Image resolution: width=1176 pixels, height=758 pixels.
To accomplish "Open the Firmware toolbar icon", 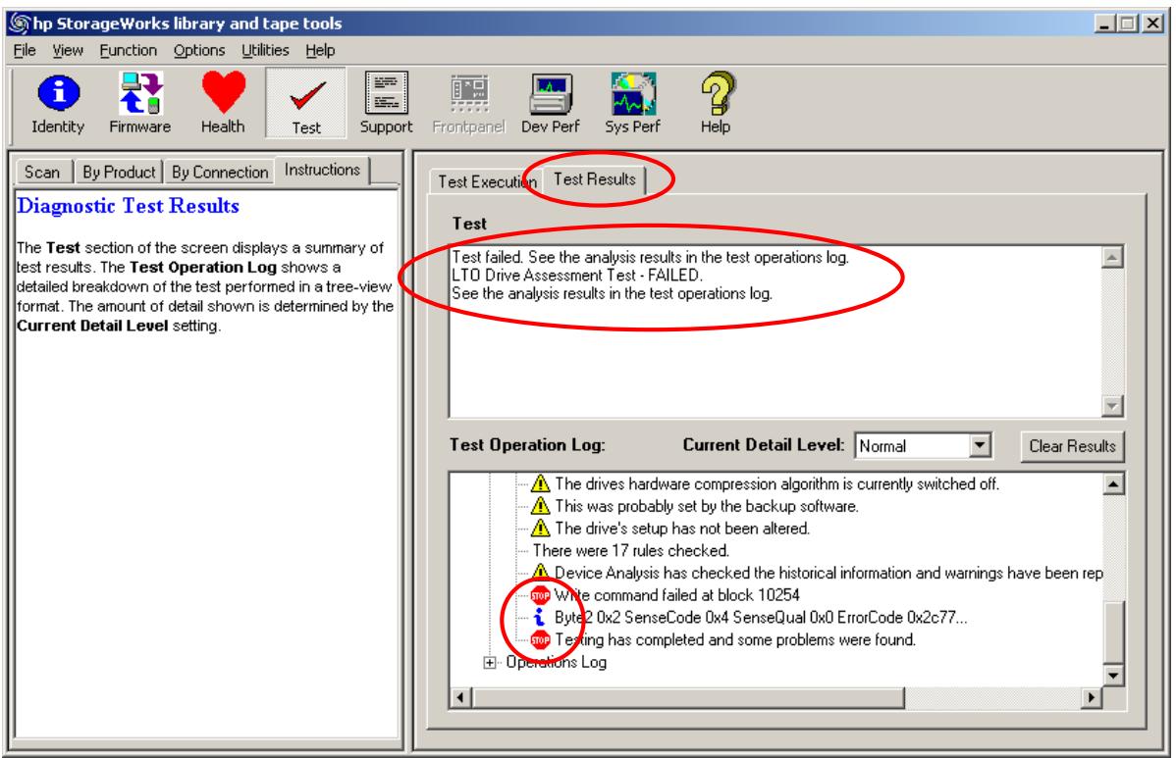I will click(x=140, y=104).
